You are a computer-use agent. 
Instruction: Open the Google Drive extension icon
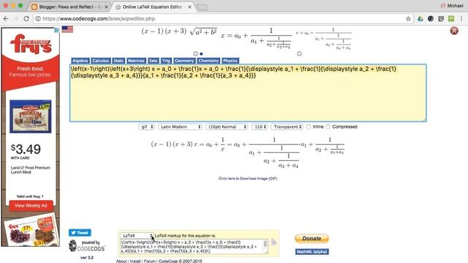tap(420, 19)
